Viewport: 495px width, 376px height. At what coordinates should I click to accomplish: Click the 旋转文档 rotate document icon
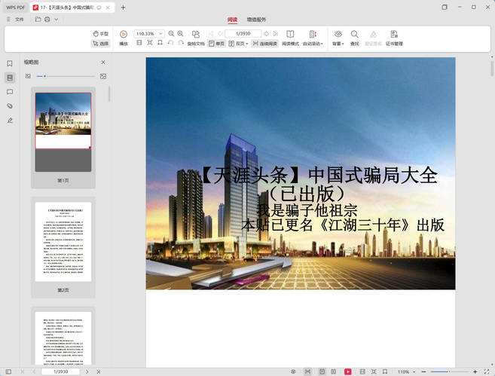[x=196, y=35]
